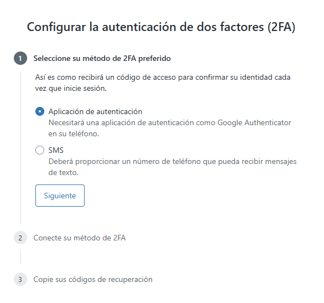This screenshot has height=303, width=324.
Task: Select the Aplicación de autenticación radio button
Action: click(40, 111)
